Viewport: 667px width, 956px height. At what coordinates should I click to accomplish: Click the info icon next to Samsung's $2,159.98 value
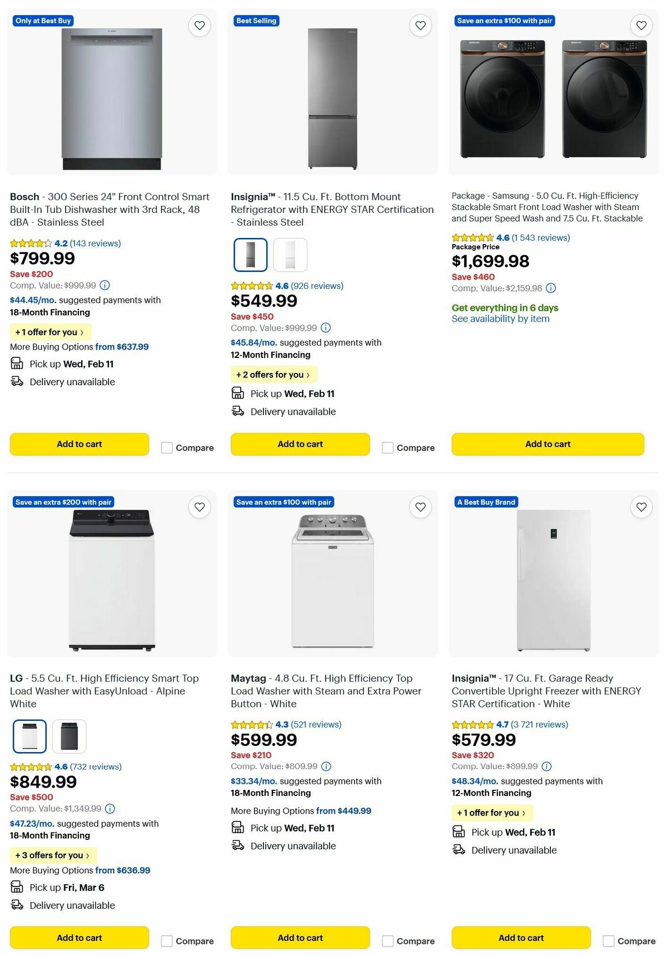click(x=550, y=288)
